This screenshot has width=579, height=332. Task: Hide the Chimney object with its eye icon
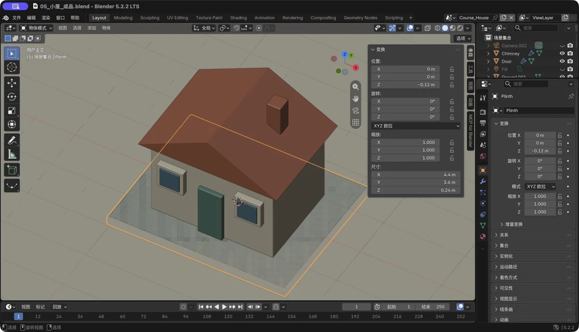tap(562, 54)
